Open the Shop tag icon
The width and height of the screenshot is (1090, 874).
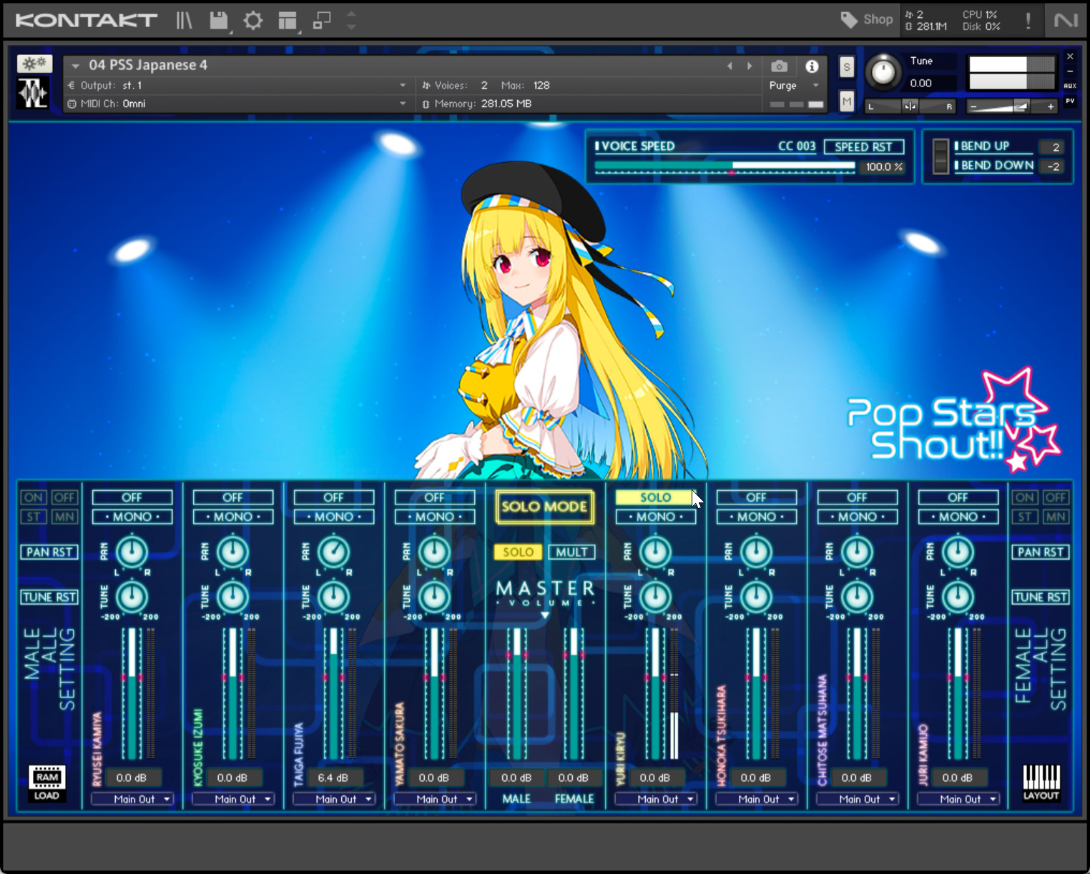[x=849, y=19]
